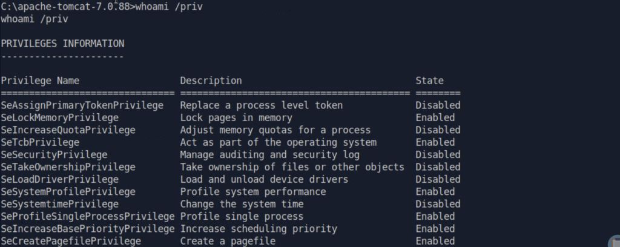Click the Enabled state of SeCreatePagefilePrivilege
The width and height of the screenshot is (620, 247).
[x=435, y=241]
